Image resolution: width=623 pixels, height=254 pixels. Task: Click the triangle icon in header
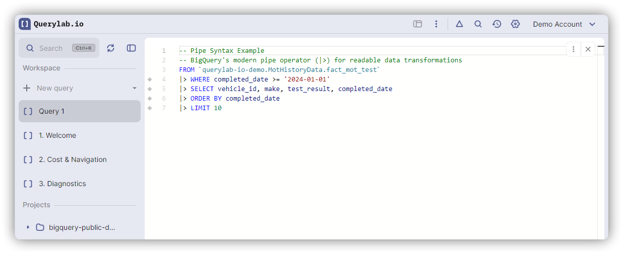point(459,24)
